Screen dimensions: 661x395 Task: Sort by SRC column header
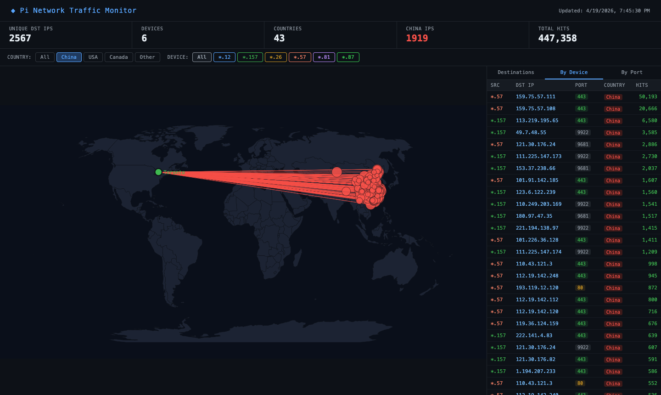click(x=495, y=85)
